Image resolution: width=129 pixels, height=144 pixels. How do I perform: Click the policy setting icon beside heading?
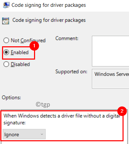click(5, 21)
